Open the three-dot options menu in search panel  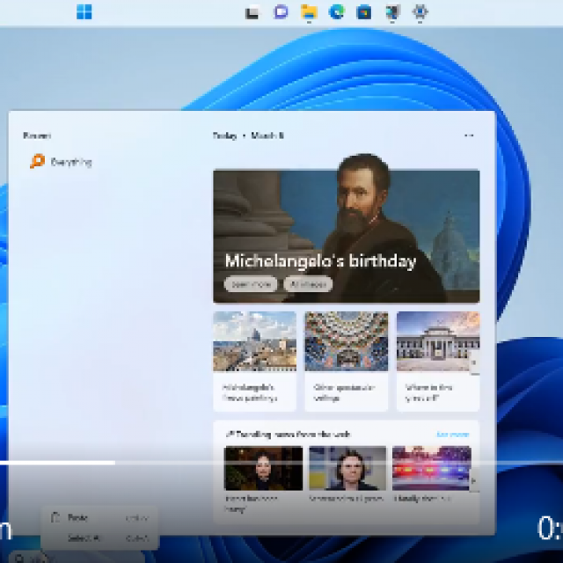(469, 135)
